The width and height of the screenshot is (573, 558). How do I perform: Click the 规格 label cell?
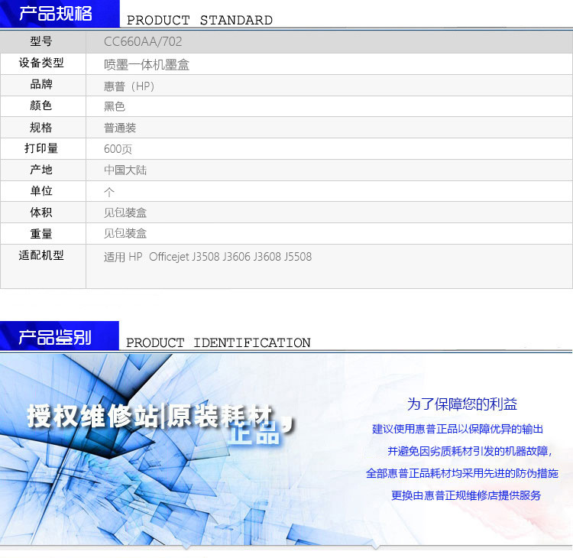[x=43, y=127]
